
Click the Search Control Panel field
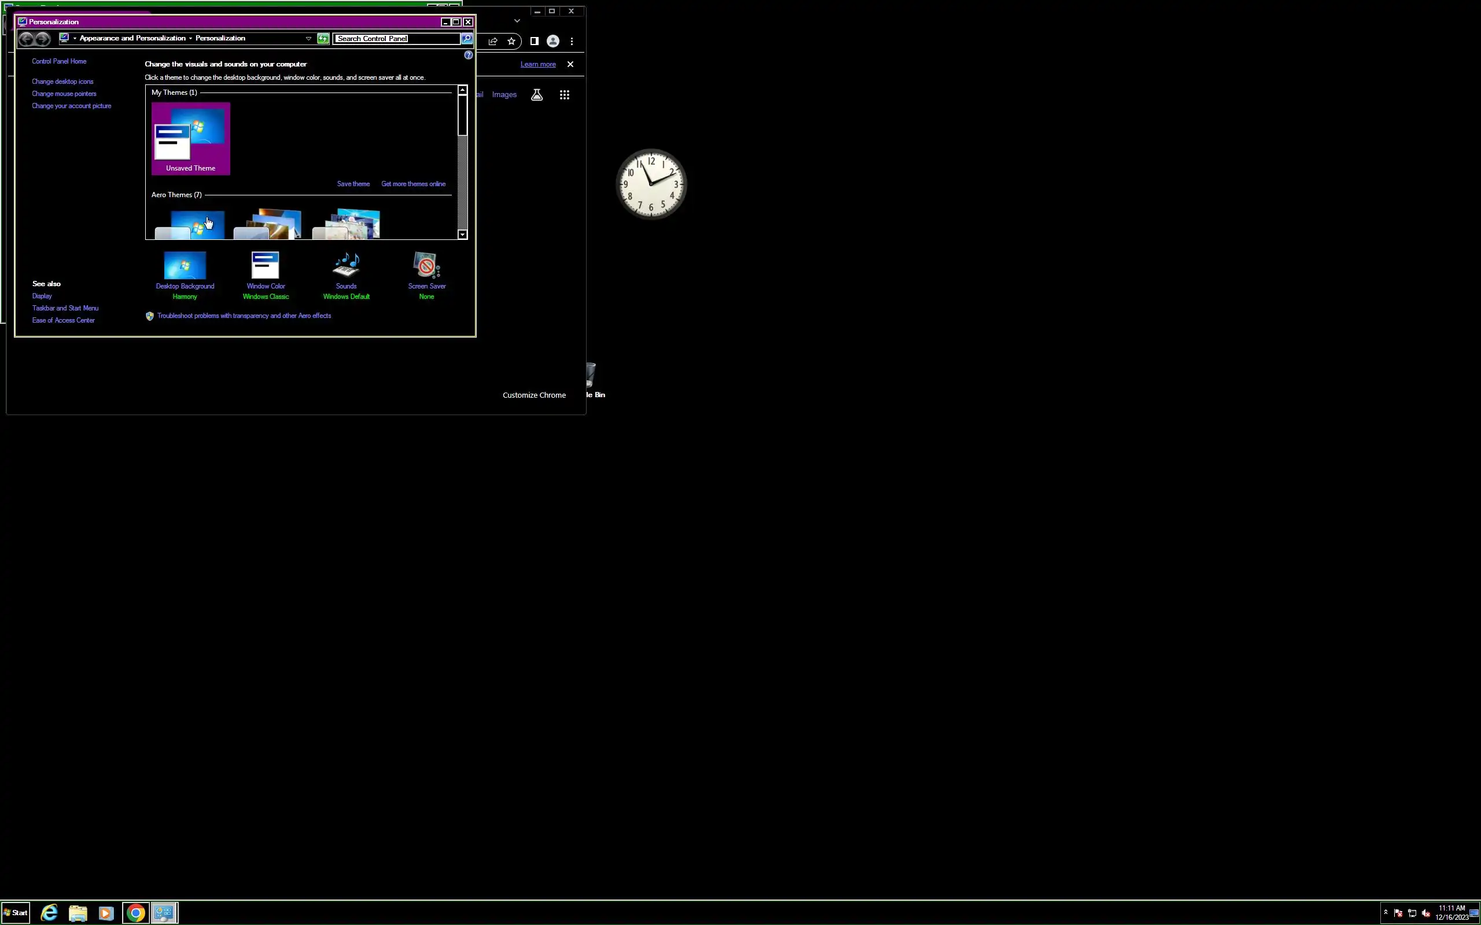click(x=396, y=39)
